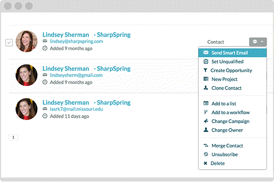Image resolution: width=274 pixels, height=182 pixels.
Task: Click the envelope icon by lindsey@sharpspring.com
Action: (45, 41)
